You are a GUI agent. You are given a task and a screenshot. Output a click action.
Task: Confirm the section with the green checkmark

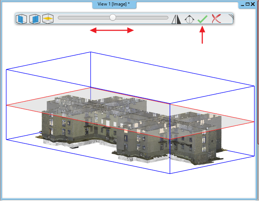(203, 19)
